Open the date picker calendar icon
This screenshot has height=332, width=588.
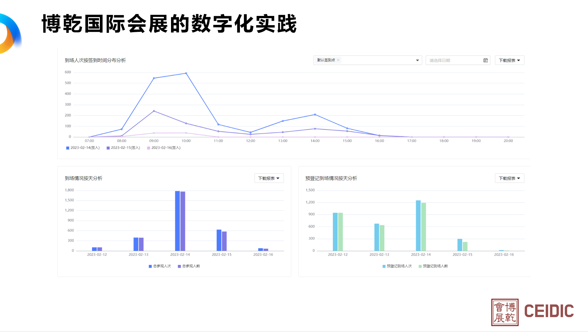coord(485,60)
